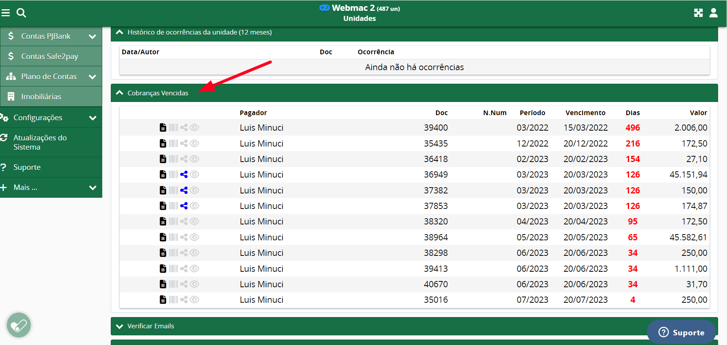Open Suporte sidebar menu item
Image resolution: width=727 pixels, height=345 pixels.
[51, 167]
